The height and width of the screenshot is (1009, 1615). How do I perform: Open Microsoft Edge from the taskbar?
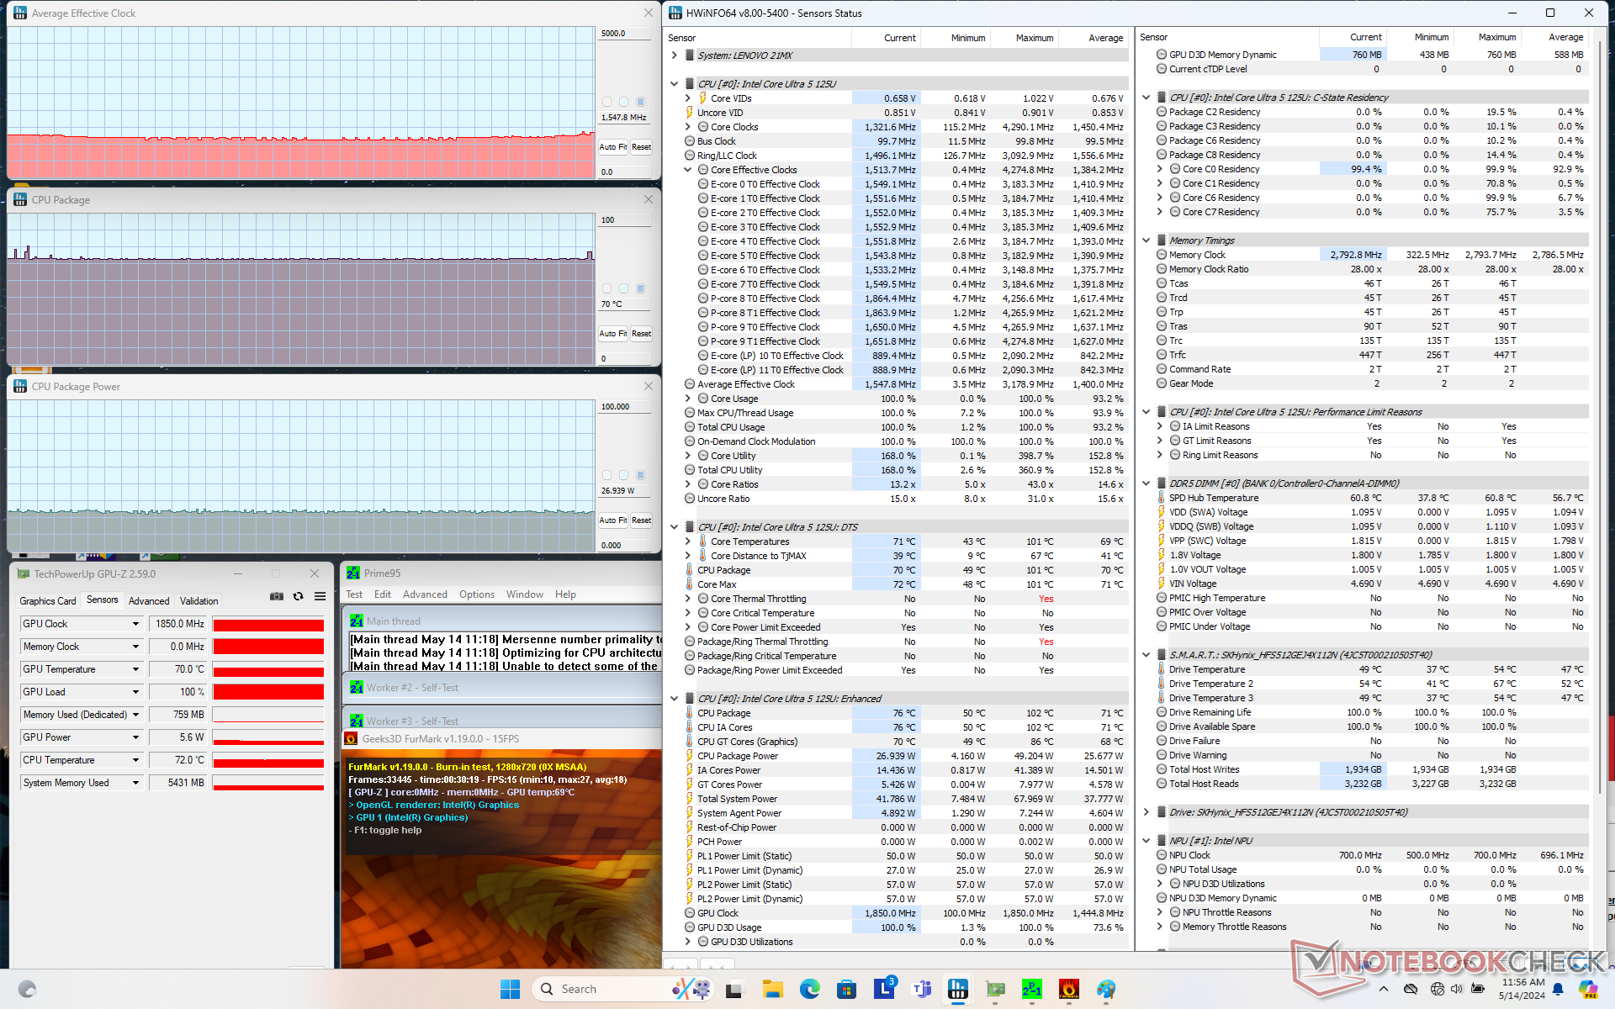(809, 989)
